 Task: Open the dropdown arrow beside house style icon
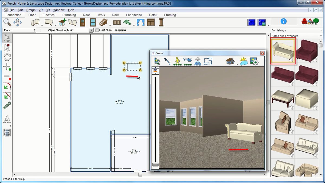(237, 64)
